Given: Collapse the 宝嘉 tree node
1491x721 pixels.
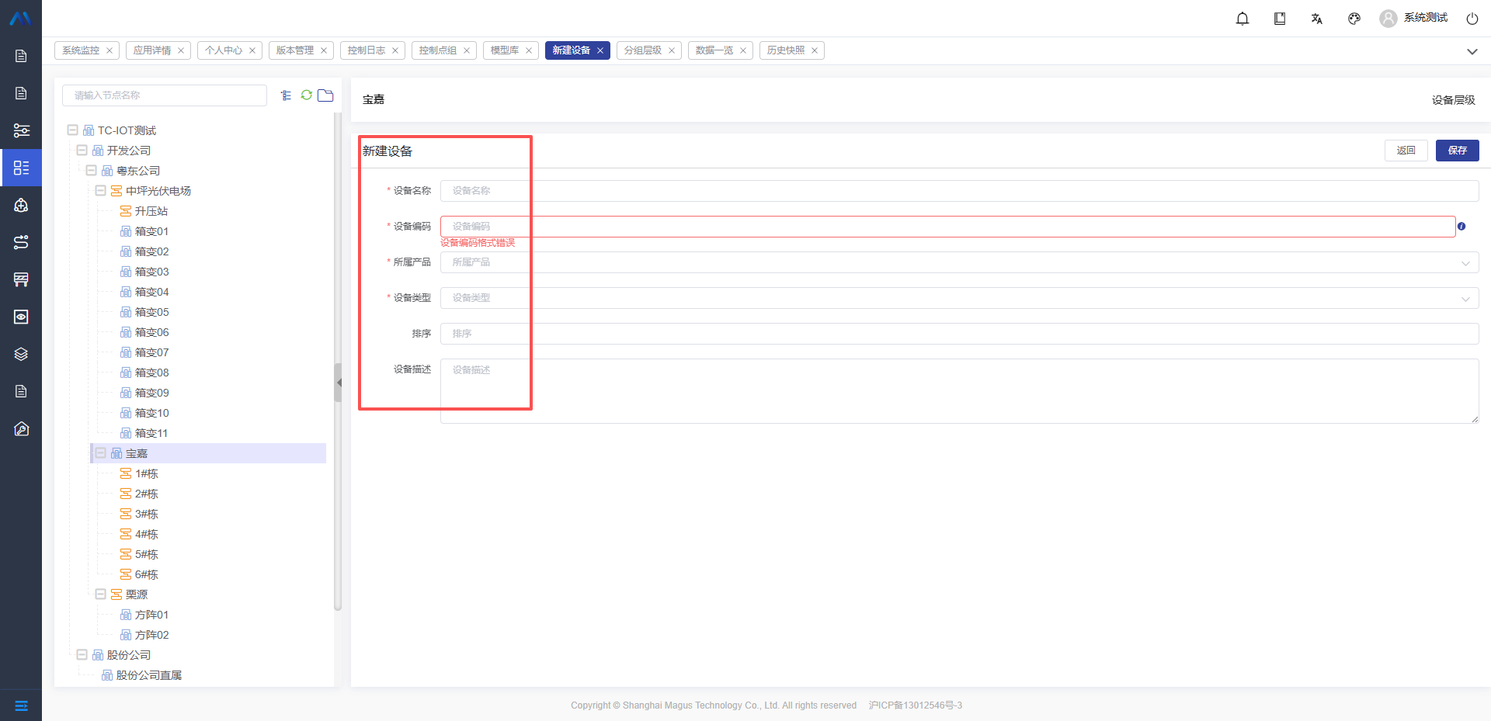Looking at the screenshot, I should 100,453.
